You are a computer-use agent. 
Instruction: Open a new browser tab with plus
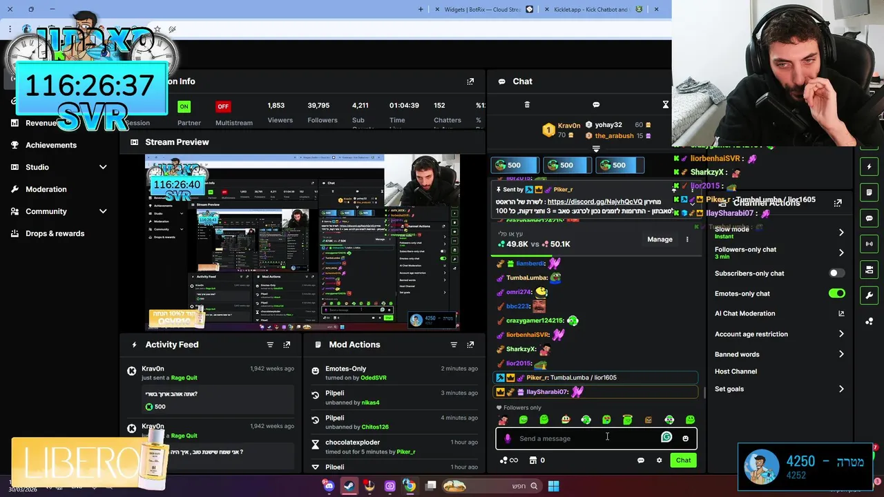pyautogui.click(x=421, y=10)
